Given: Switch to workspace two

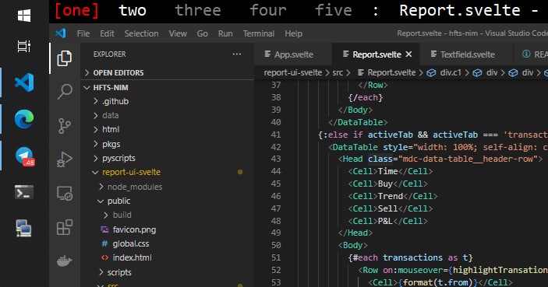Looking at the screenshot, I should click(132, 10).
